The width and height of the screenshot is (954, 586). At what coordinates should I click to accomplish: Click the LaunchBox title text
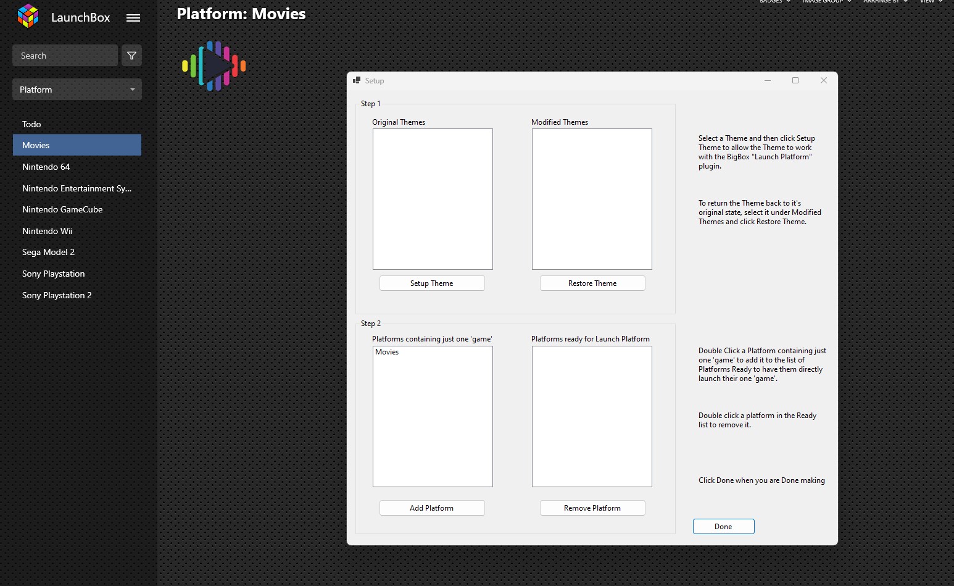[81, 17]
